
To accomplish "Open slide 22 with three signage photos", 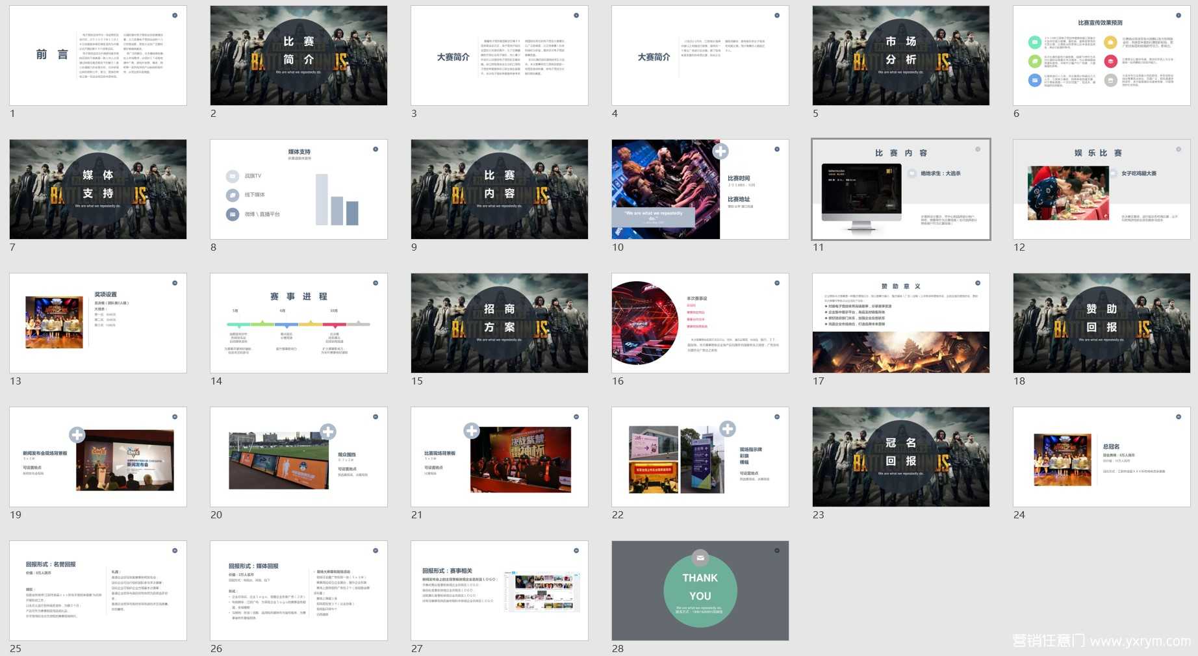I will 700,457.
